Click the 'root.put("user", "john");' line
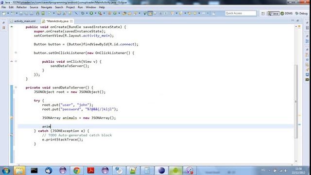This screenshot has height=175, width=311. pos(68,105)
